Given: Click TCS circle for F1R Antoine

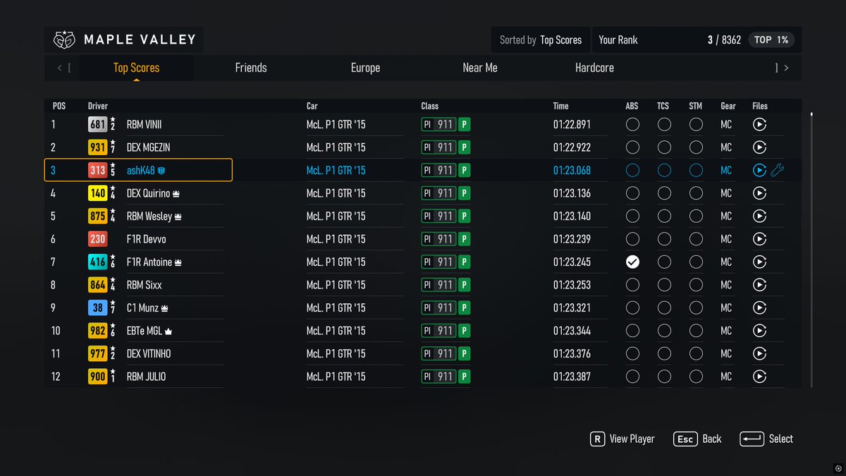Looking at the screenshot, I should [x=664, y=262].
